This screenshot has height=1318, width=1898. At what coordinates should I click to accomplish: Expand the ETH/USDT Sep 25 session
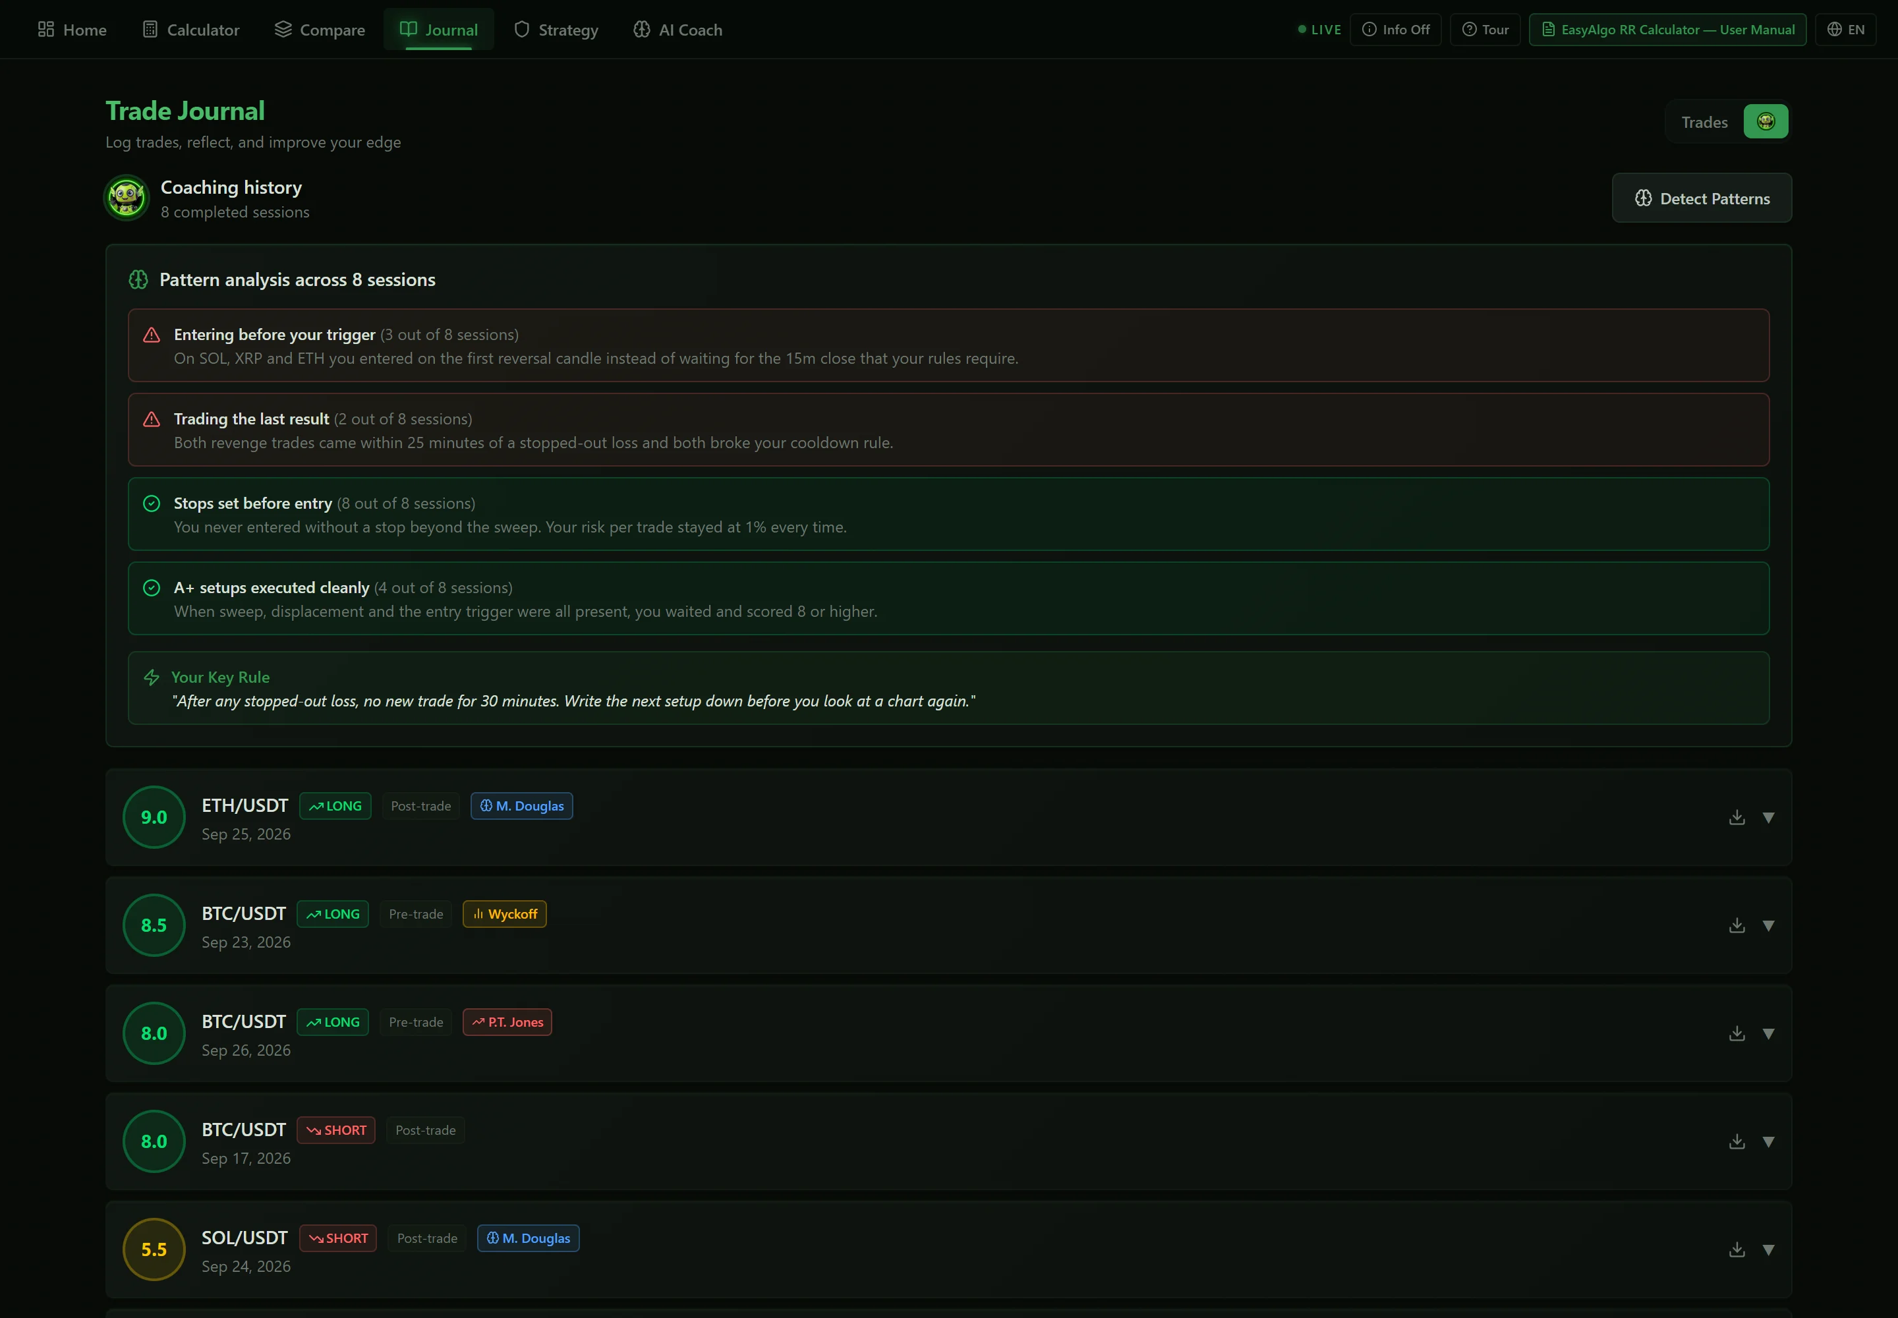pyautogui.click(x=1768, y=817)
